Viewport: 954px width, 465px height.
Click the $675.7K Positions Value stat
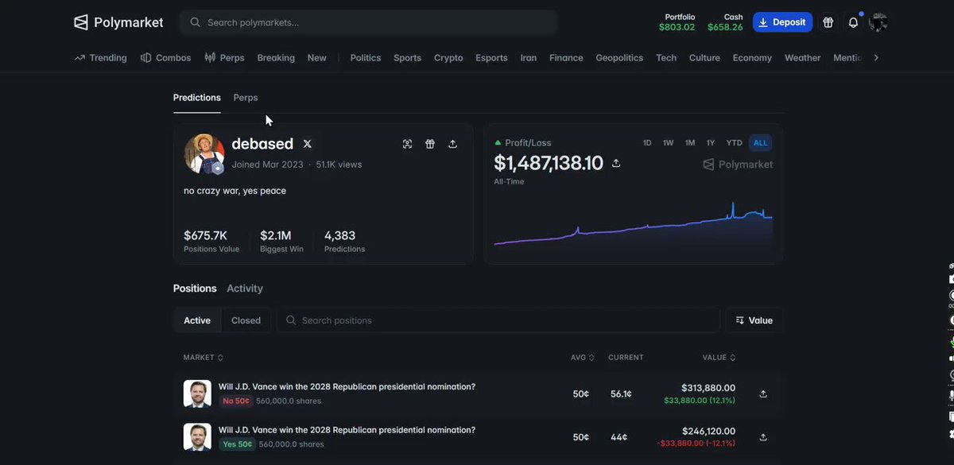211,242
